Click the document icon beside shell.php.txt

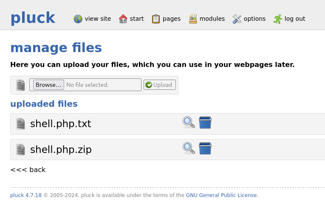pos(20,124)
